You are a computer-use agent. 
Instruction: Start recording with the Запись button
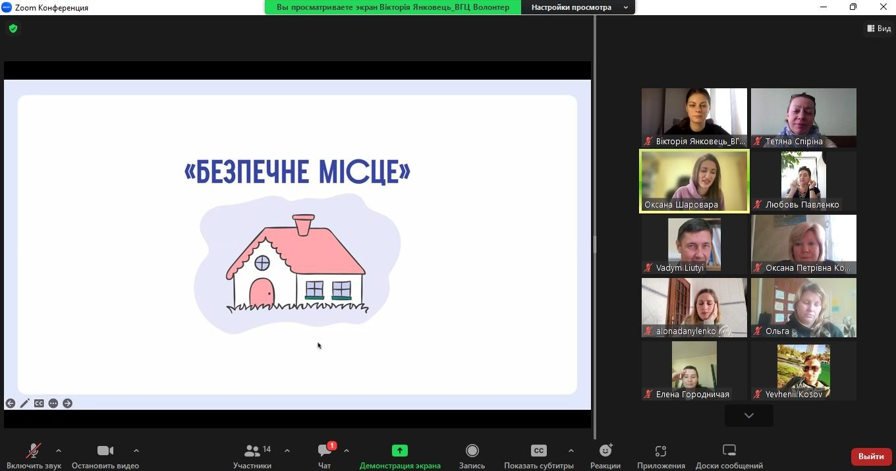(x=472, y=456)
